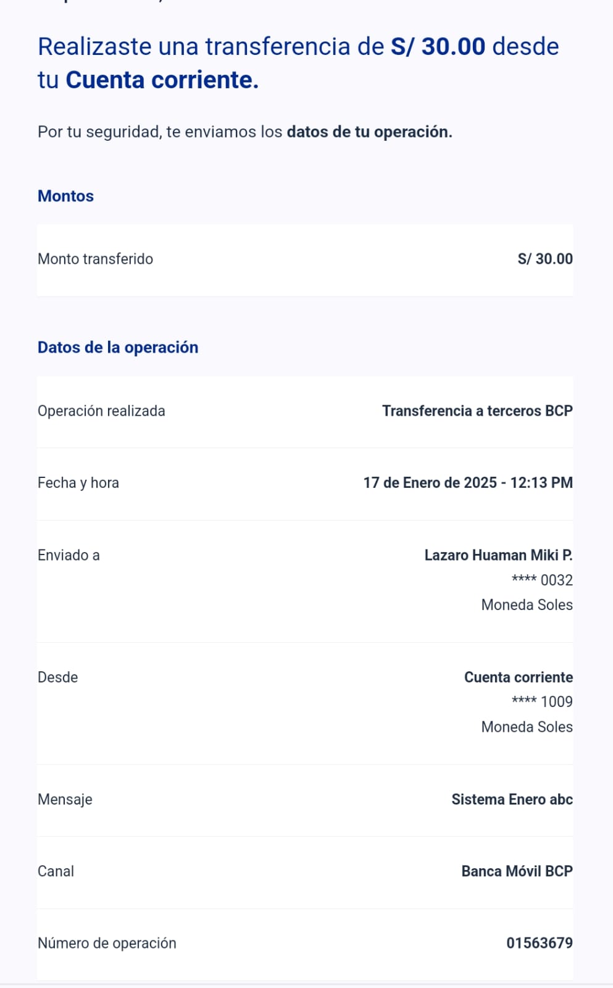Click the masked account number ending 0032
613x988 pixels.
pyautogui.click(x=542, y=580)
